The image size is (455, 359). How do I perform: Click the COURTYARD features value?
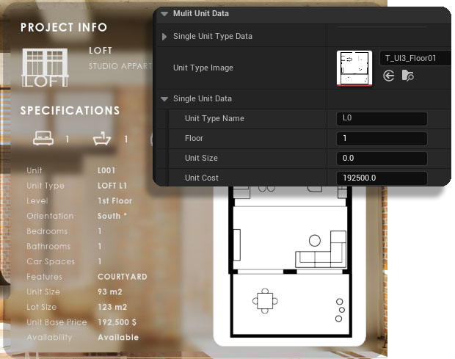[122, 277]
